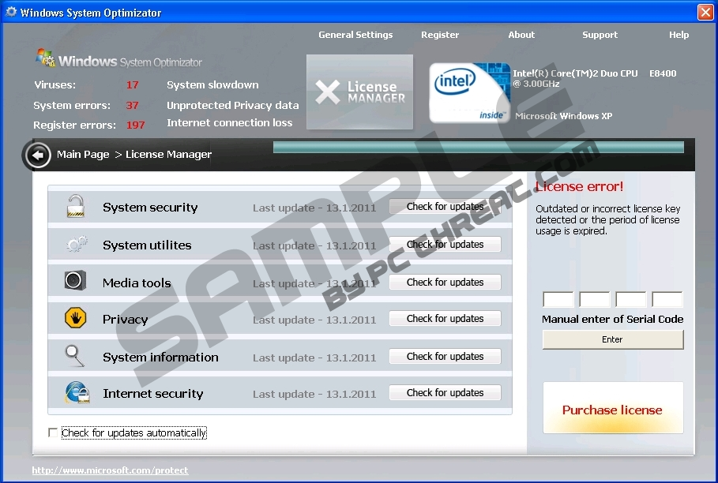Open the About menu
718x483 pixels.
tap(521, 35)
